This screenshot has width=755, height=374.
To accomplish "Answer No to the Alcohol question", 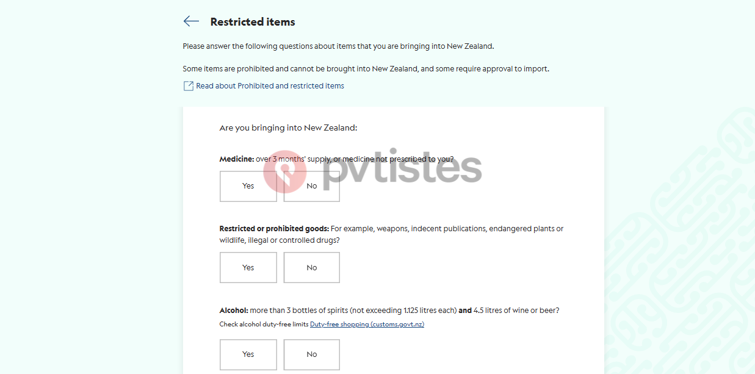I will click(x=312, y=354).
